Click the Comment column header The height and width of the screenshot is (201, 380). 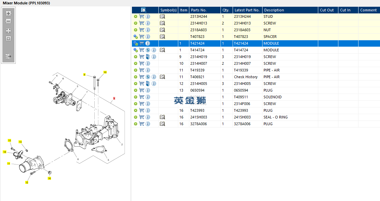tap(369, 10)
